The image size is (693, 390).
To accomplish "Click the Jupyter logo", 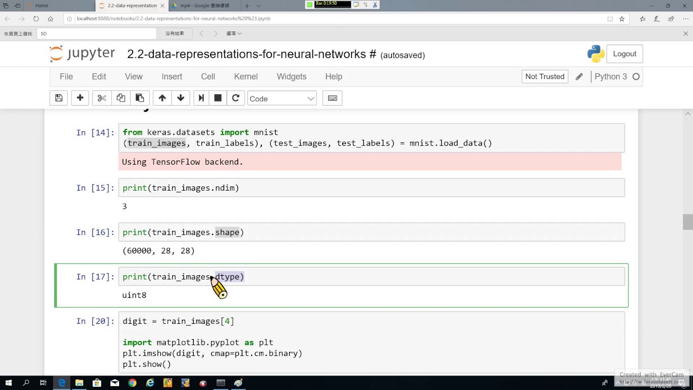I will point(82,54).
